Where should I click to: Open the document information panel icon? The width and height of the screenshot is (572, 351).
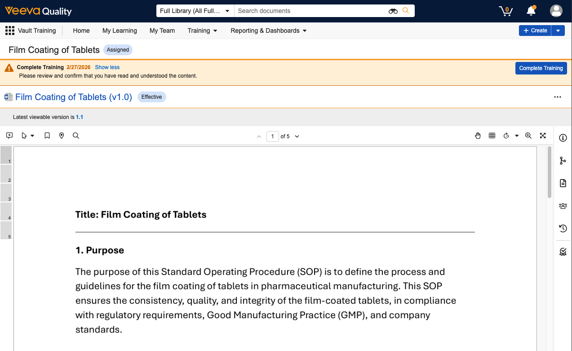(563, 138)
